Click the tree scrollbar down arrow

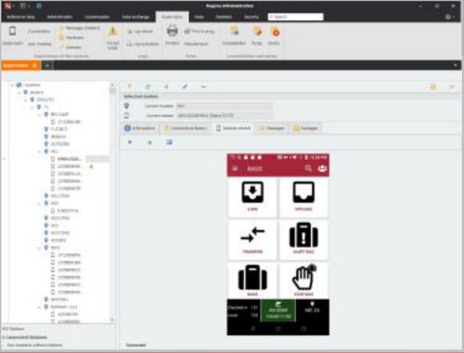112,320
